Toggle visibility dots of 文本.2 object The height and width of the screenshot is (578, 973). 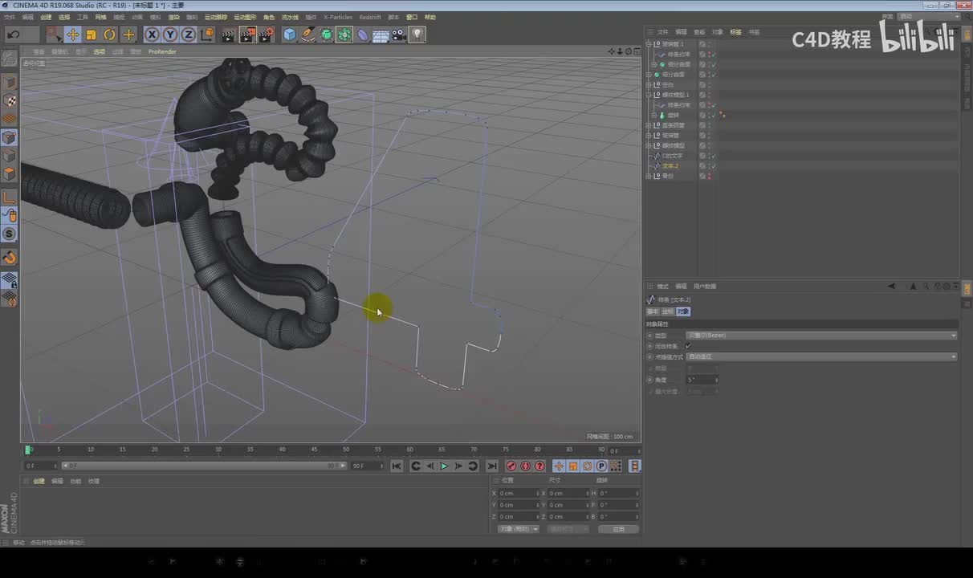pos(709,166)
